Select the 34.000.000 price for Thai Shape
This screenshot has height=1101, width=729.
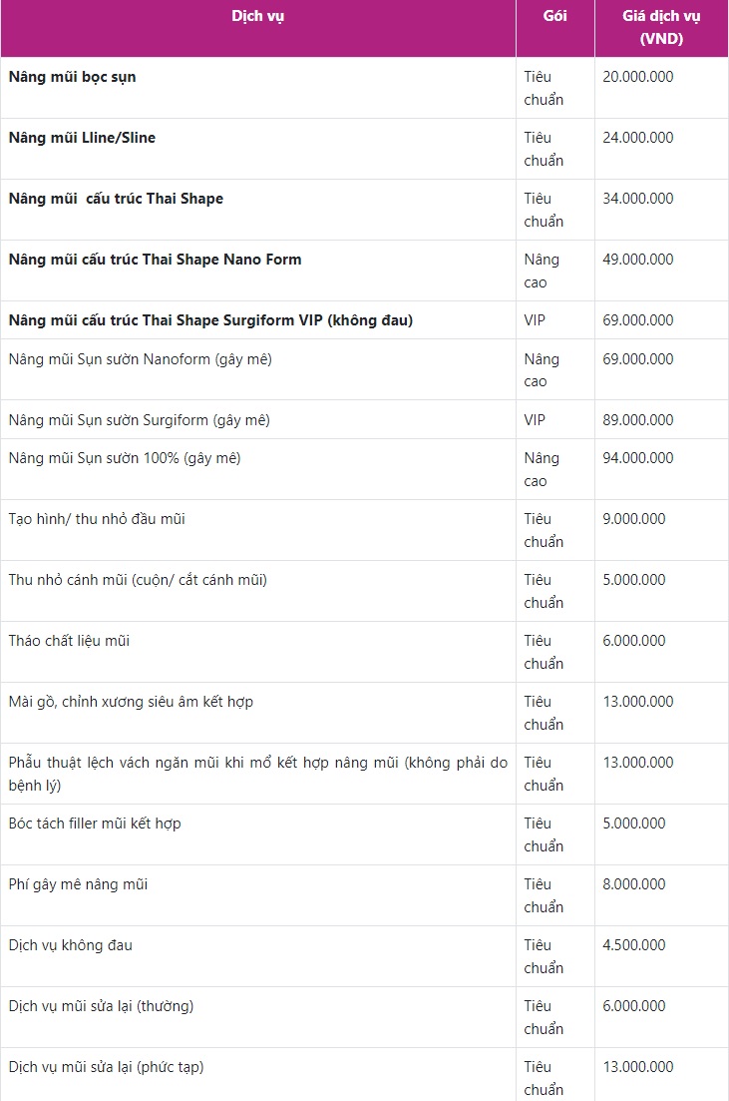coord(638,199)
